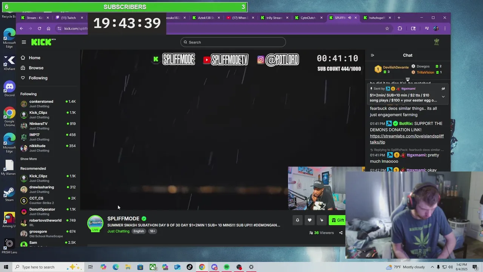The height and width of the screenshot is (272, 483).
Task: Click the sparkle subscribe icon button
Action: point(321,220)
